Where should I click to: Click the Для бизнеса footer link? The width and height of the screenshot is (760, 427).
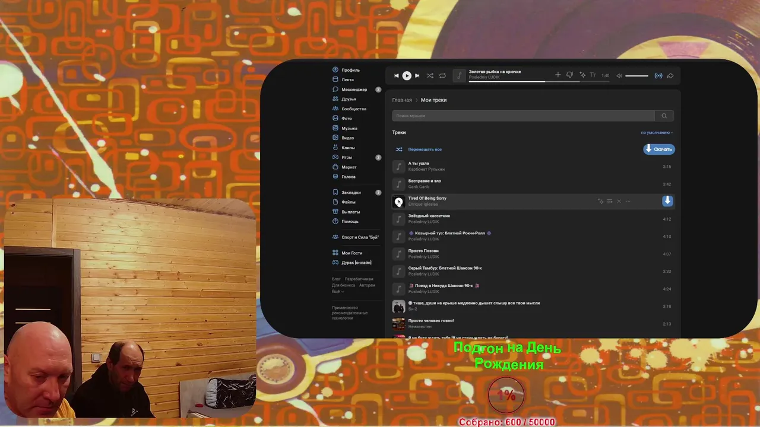tap(343, 285)
